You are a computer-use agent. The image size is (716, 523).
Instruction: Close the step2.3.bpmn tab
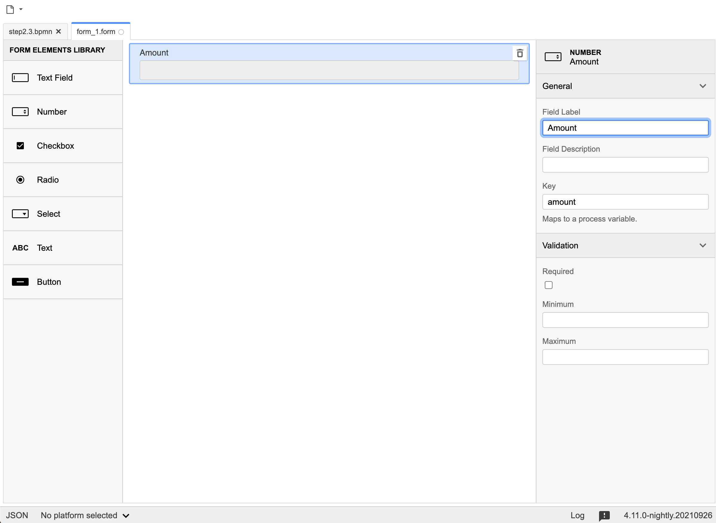[x=58, y=31]
